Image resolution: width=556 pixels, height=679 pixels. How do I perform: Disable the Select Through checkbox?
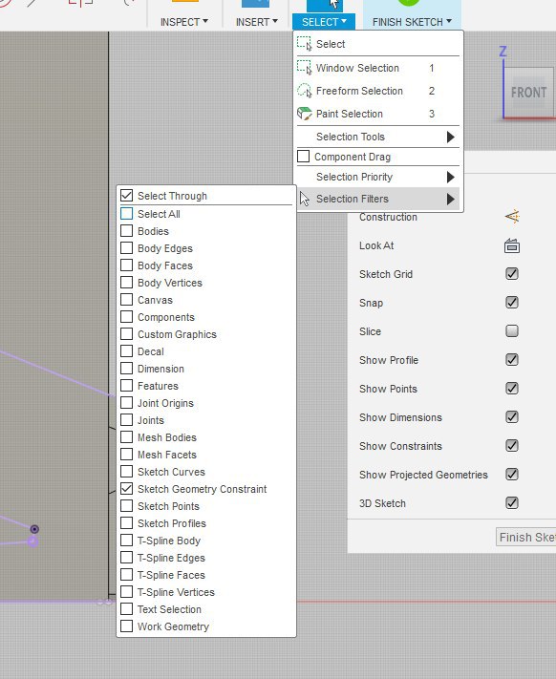click(126, 196)
